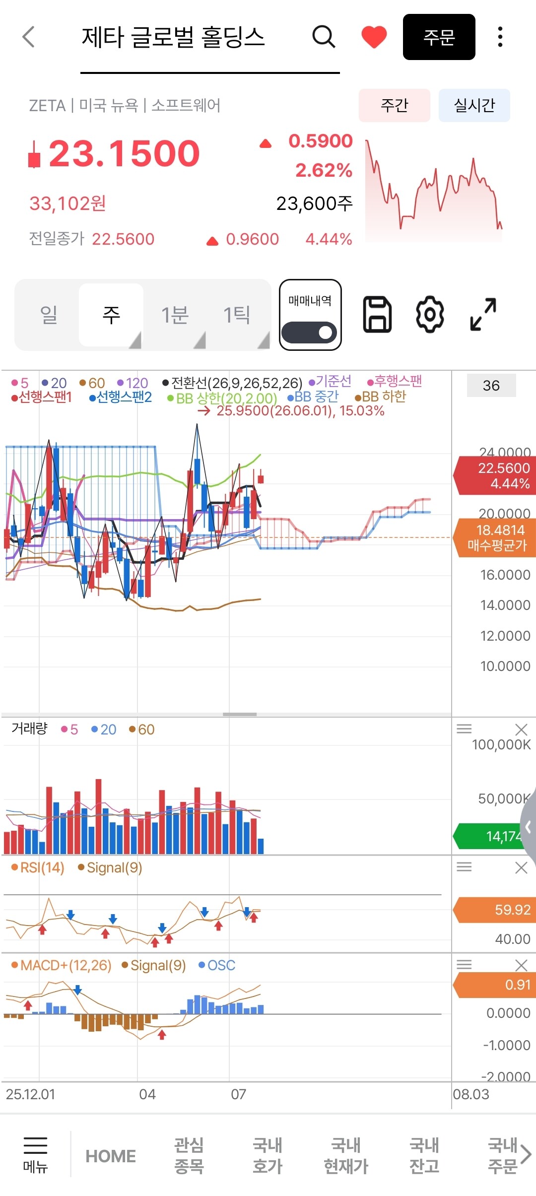Open 관심종목 watchlist tab
This screenshot has width=536, height=1196.
(189, 1155)
